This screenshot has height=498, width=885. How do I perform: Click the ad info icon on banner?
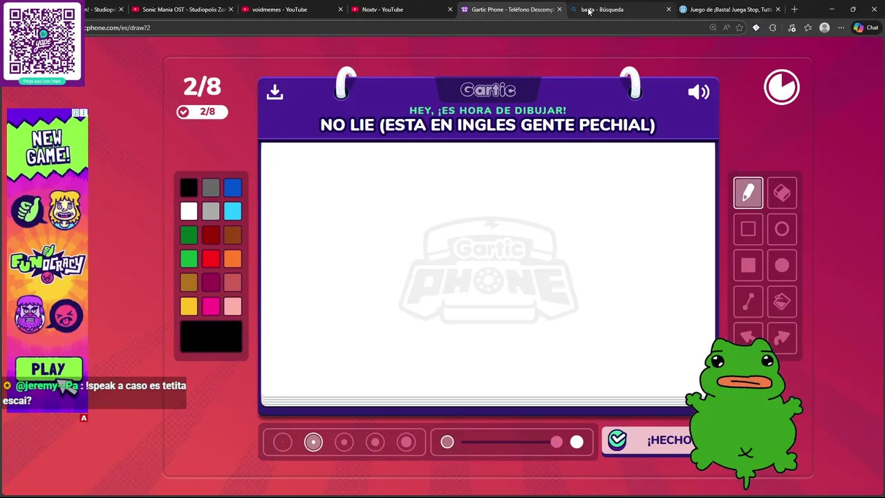pos(77,113)
